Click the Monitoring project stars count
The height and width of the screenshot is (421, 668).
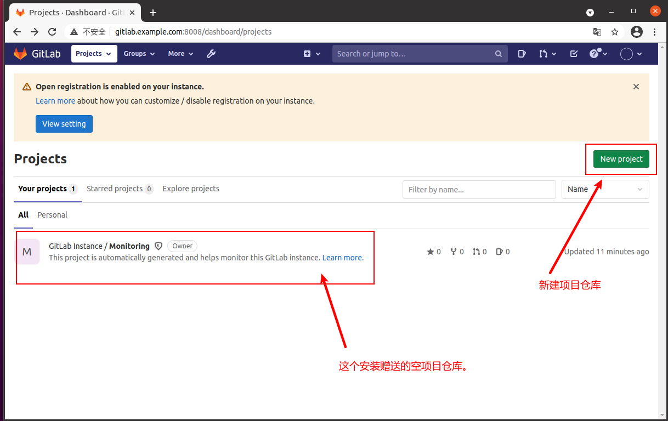coord(434,252)
